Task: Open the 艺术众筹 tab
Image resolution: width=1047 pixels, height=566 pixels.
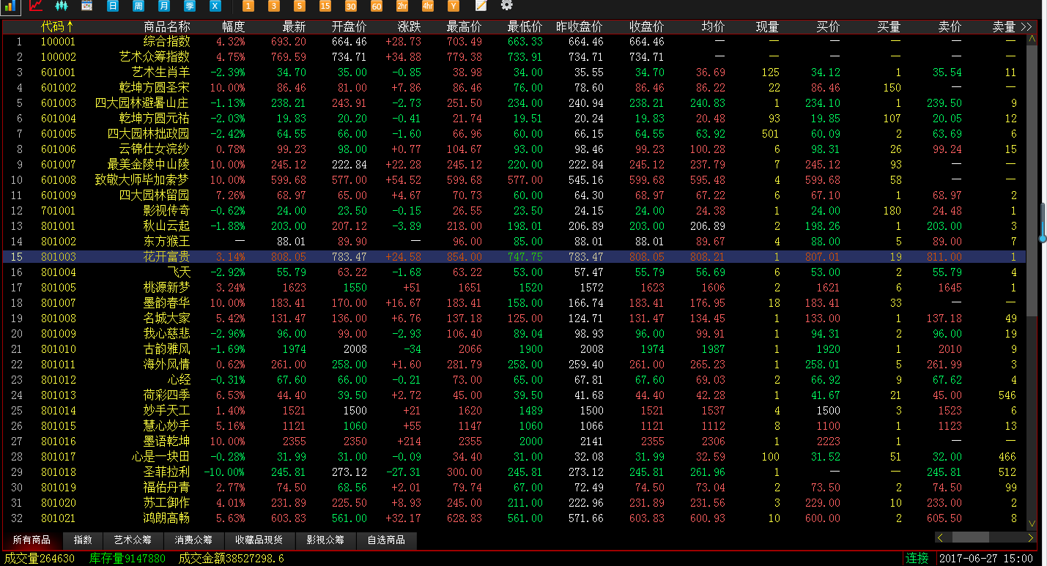Action: coord(133,540)
